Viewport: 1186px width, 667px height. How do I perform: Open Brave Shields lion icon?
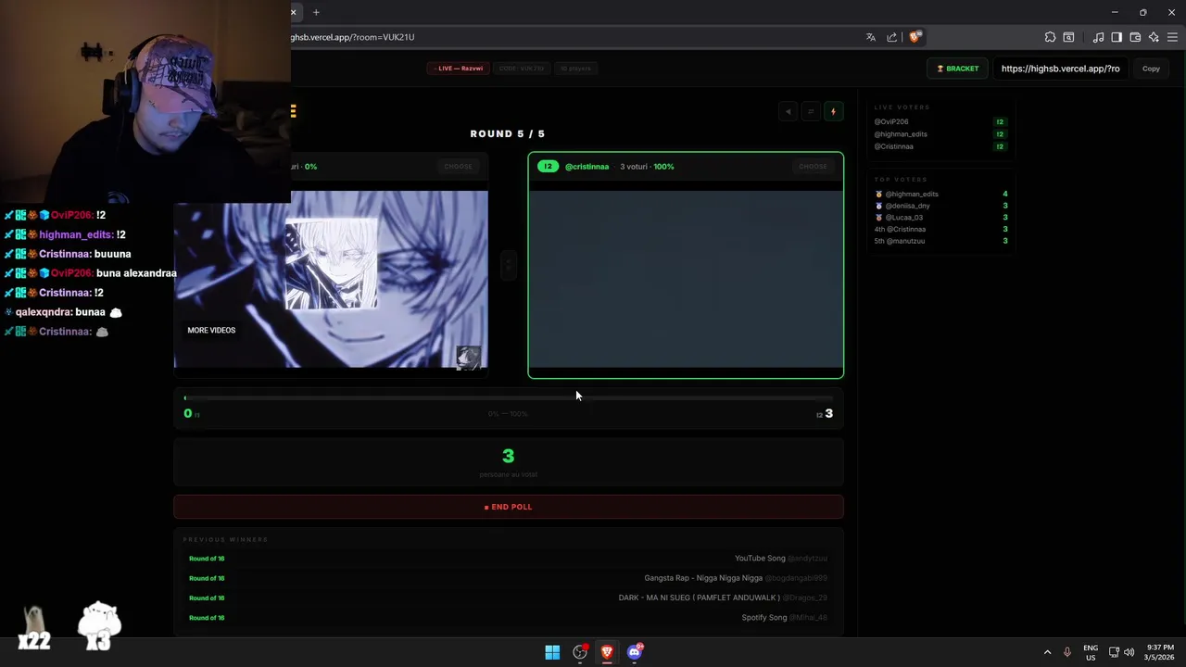[x=915, y=37]
